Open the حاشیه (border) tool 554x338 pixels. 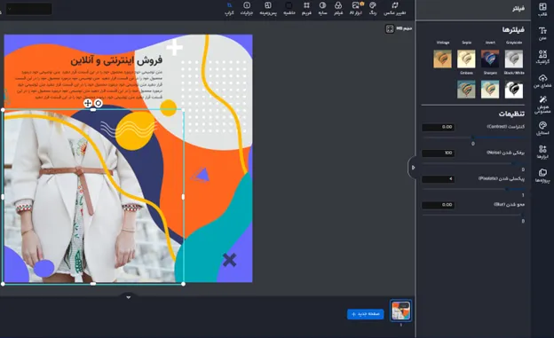coord(289,9)
